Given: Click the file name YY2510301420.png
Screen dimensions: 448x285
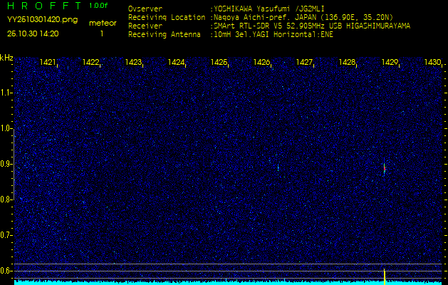Looking at the screenshot, I should click(42, 20).
